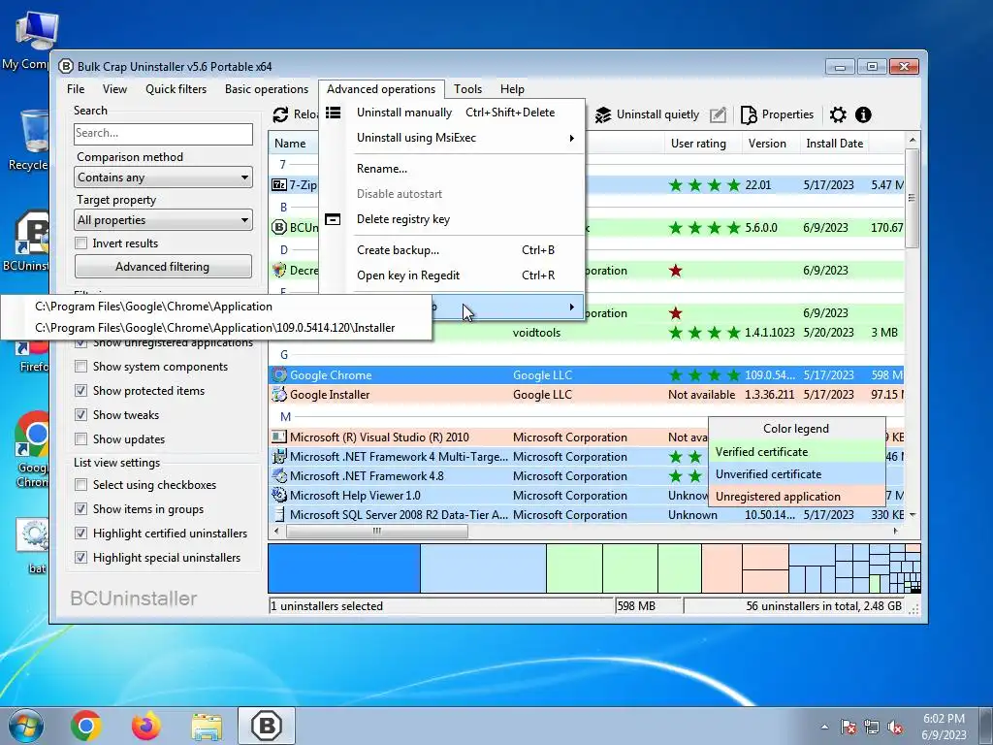Collapse the D group header

pos(284,249)
